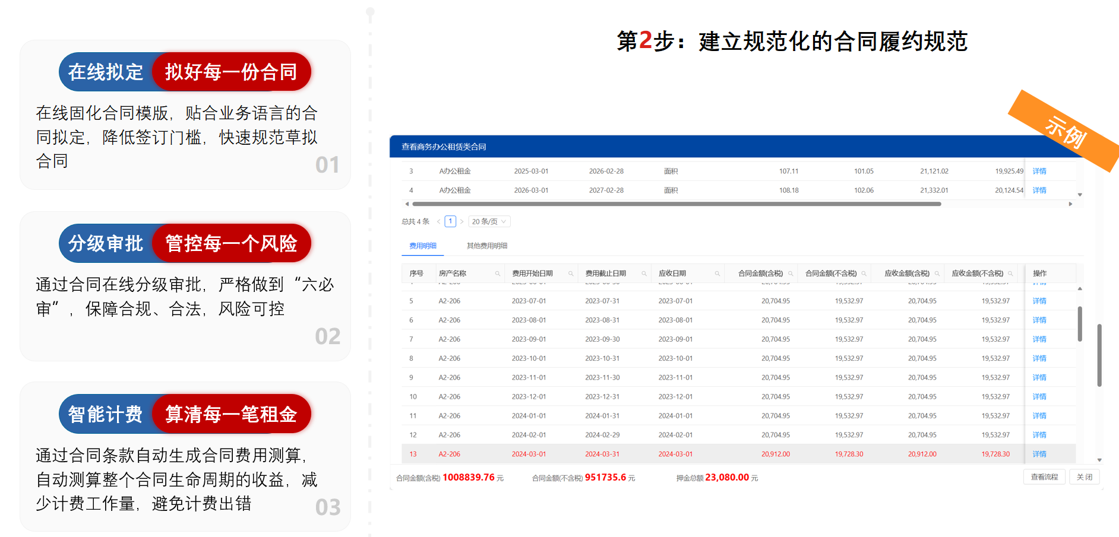Click search icon in 费用开始日期 column header
Screen dimensions: 1119x537
[x=571, y=274]
